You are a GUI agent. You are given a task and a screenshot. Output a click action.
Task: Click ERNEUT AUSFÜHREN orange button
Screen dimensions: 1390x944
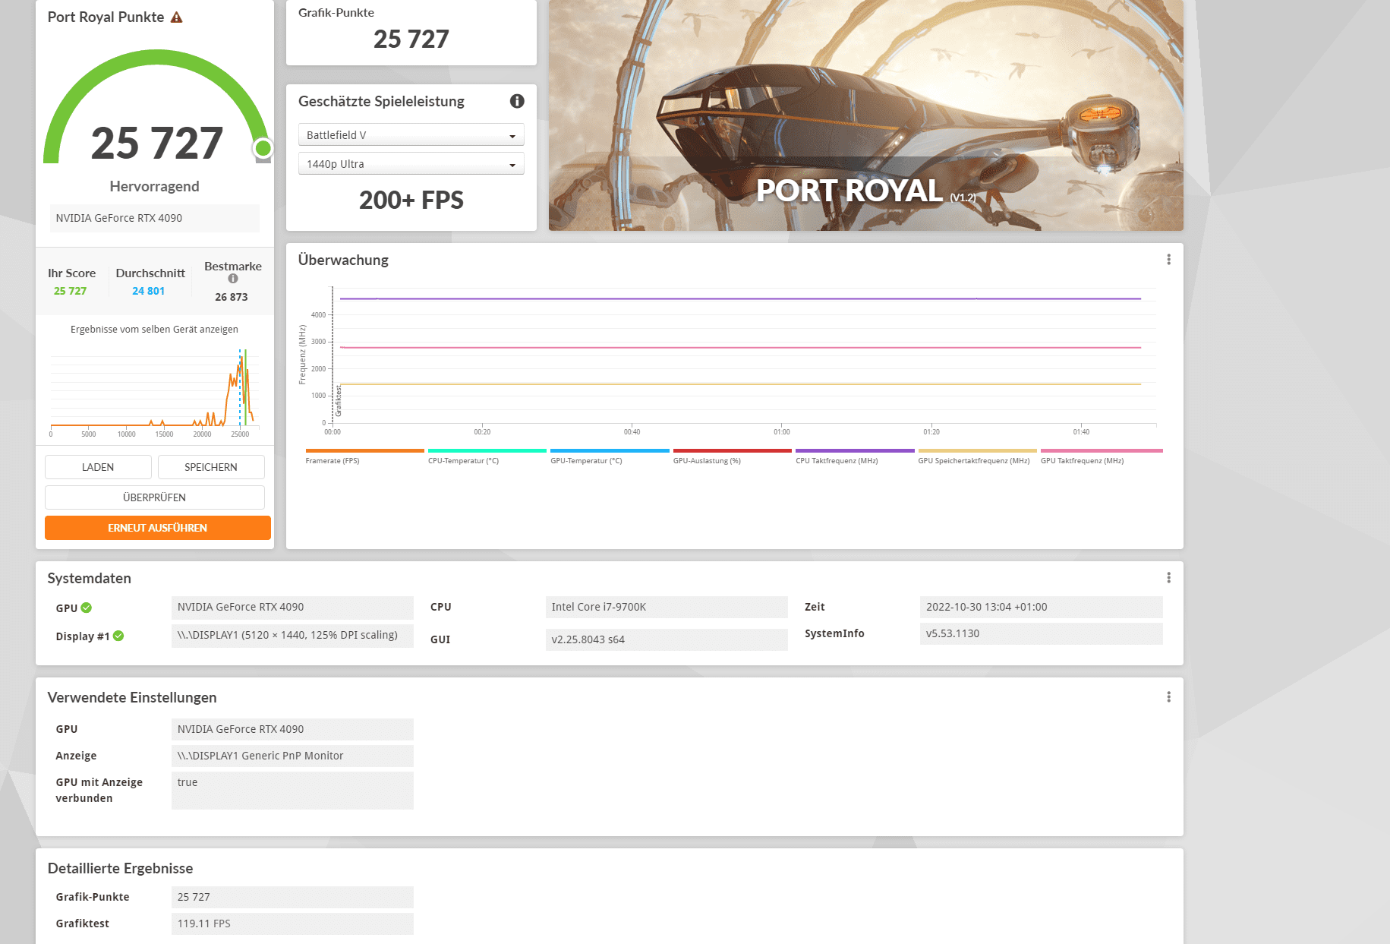point(157,528)
